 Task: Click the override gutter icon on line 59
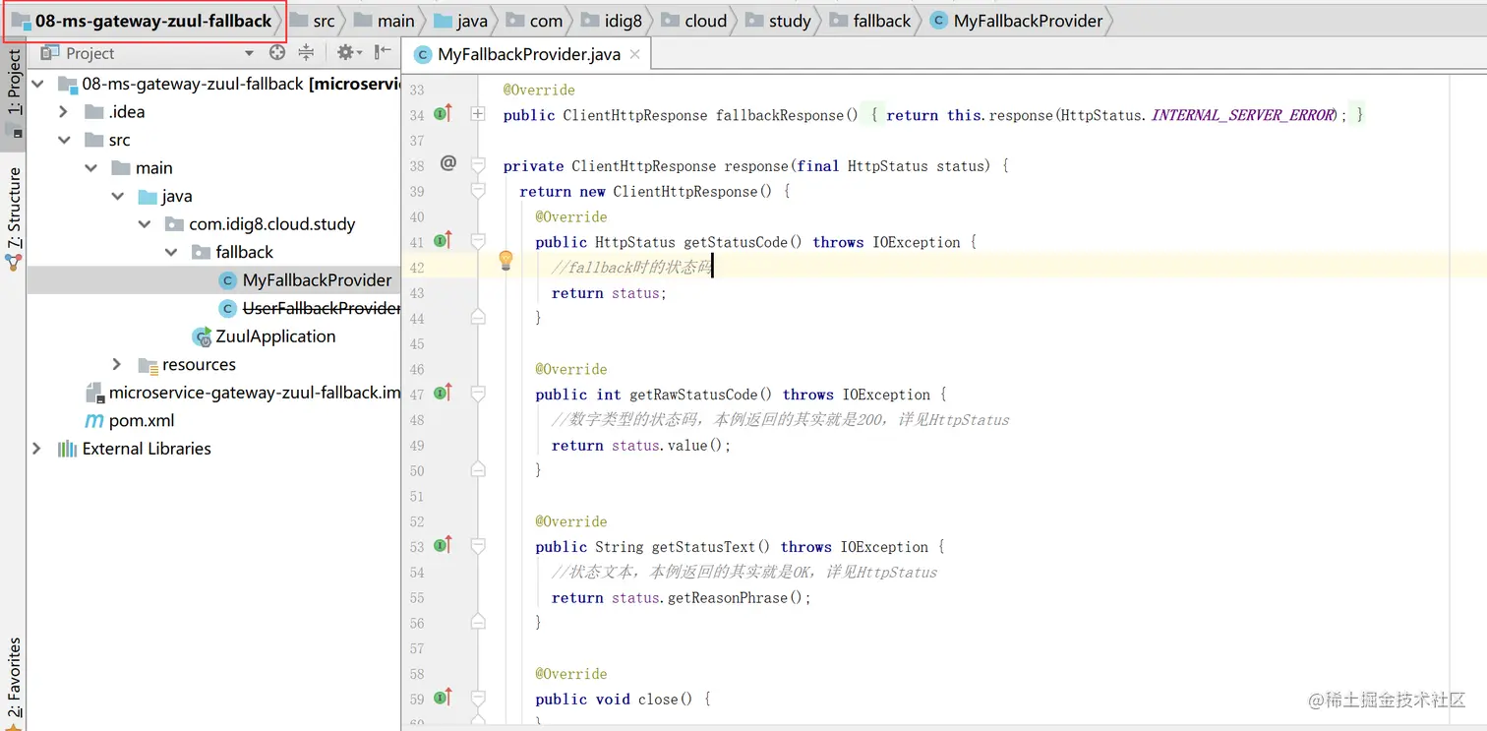coord(443,699)
